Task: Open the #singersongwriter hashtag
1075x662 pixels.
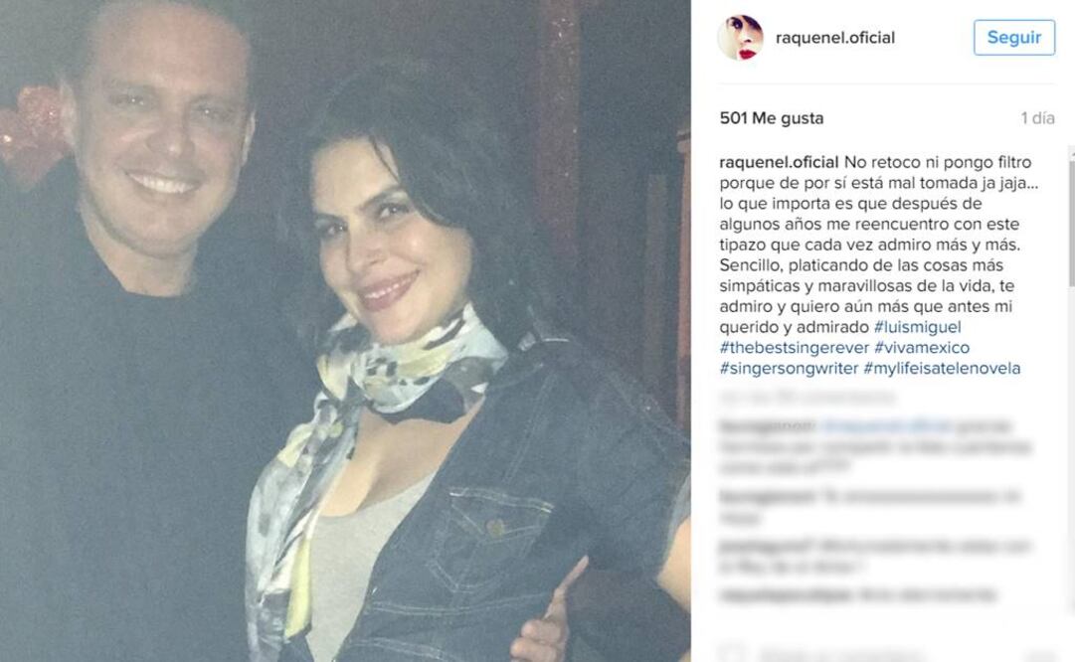Action: (x=790, y=368)
